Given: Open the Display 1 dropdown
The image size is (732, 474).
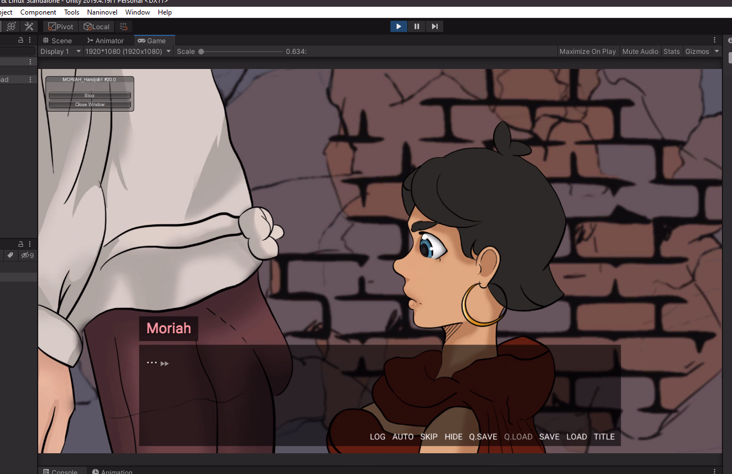Looking at the screenshot, I should 60,52.
